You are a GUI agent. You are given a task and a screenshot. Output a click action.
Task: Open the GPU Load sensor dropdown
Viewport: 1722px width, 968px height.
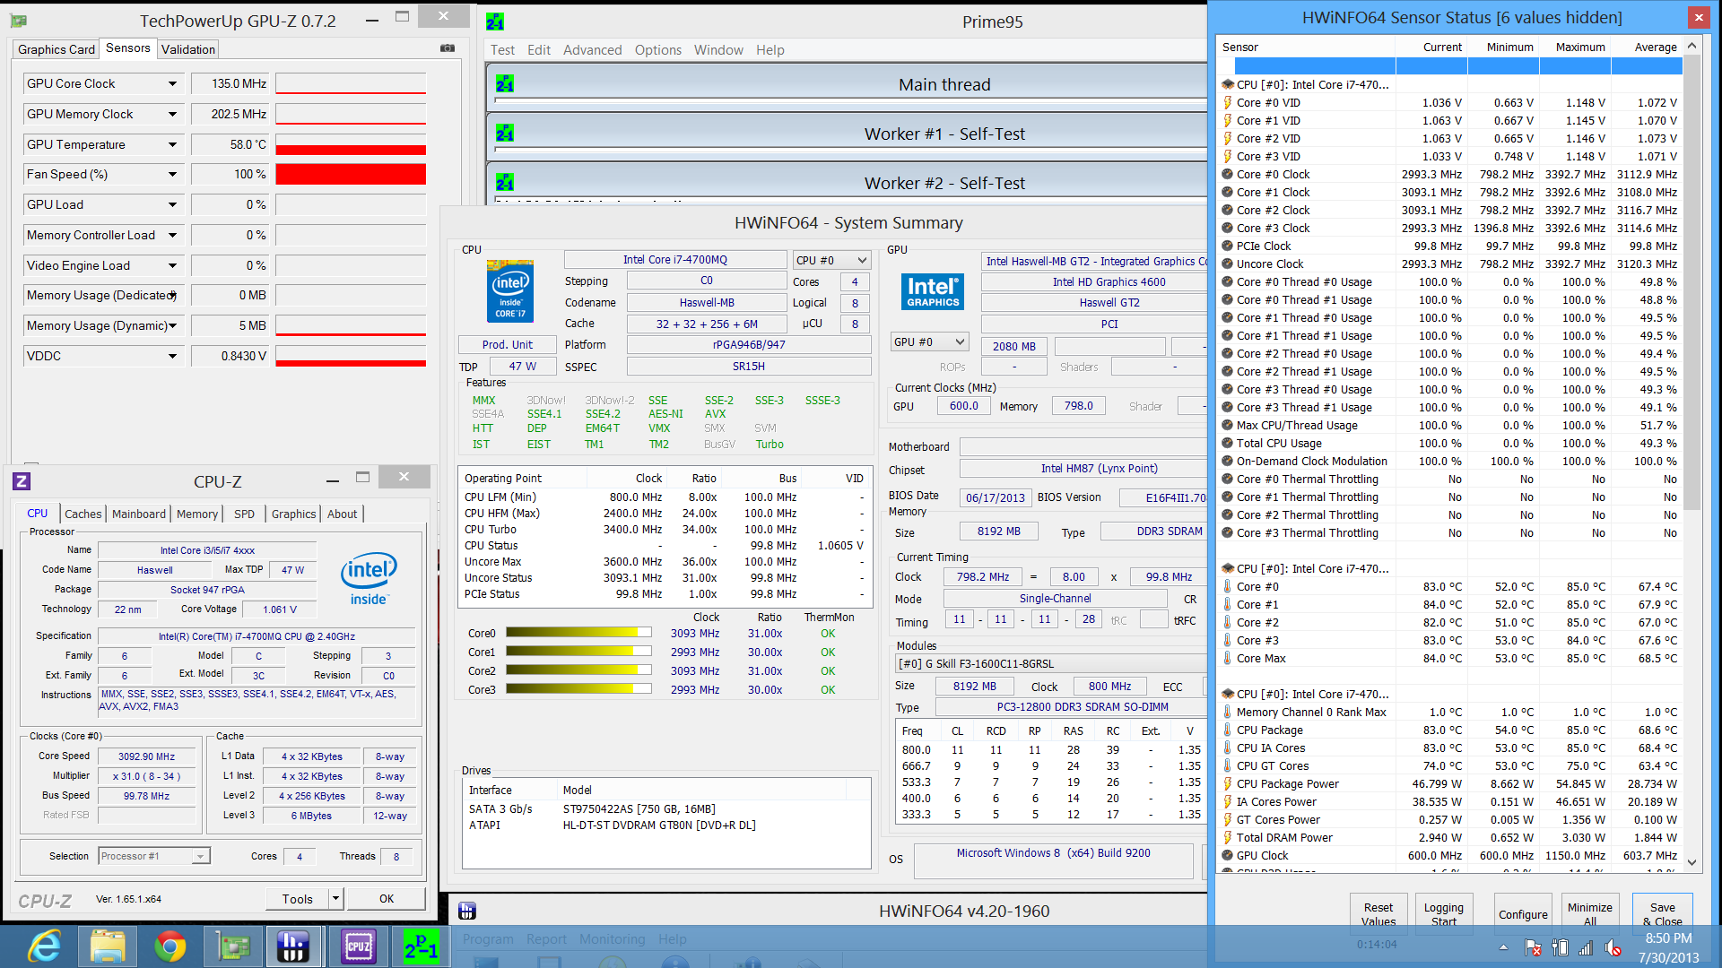click(x=172, y=204)
